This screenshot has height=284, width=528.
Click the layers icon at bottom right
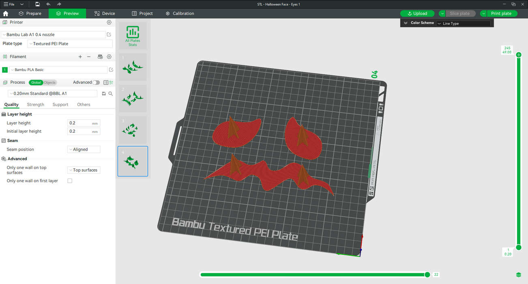519,275
